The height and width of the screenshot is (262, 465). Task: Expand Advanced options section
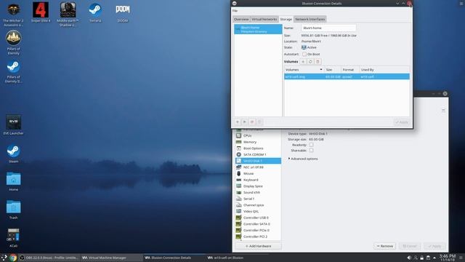[303, 159]
